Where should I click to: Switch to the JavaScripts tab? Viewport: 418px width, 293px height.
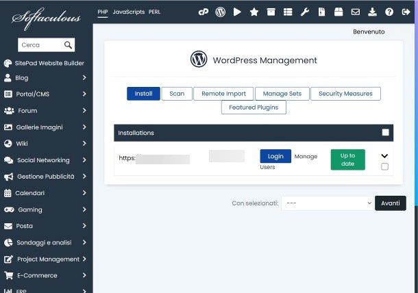point(129,12)
